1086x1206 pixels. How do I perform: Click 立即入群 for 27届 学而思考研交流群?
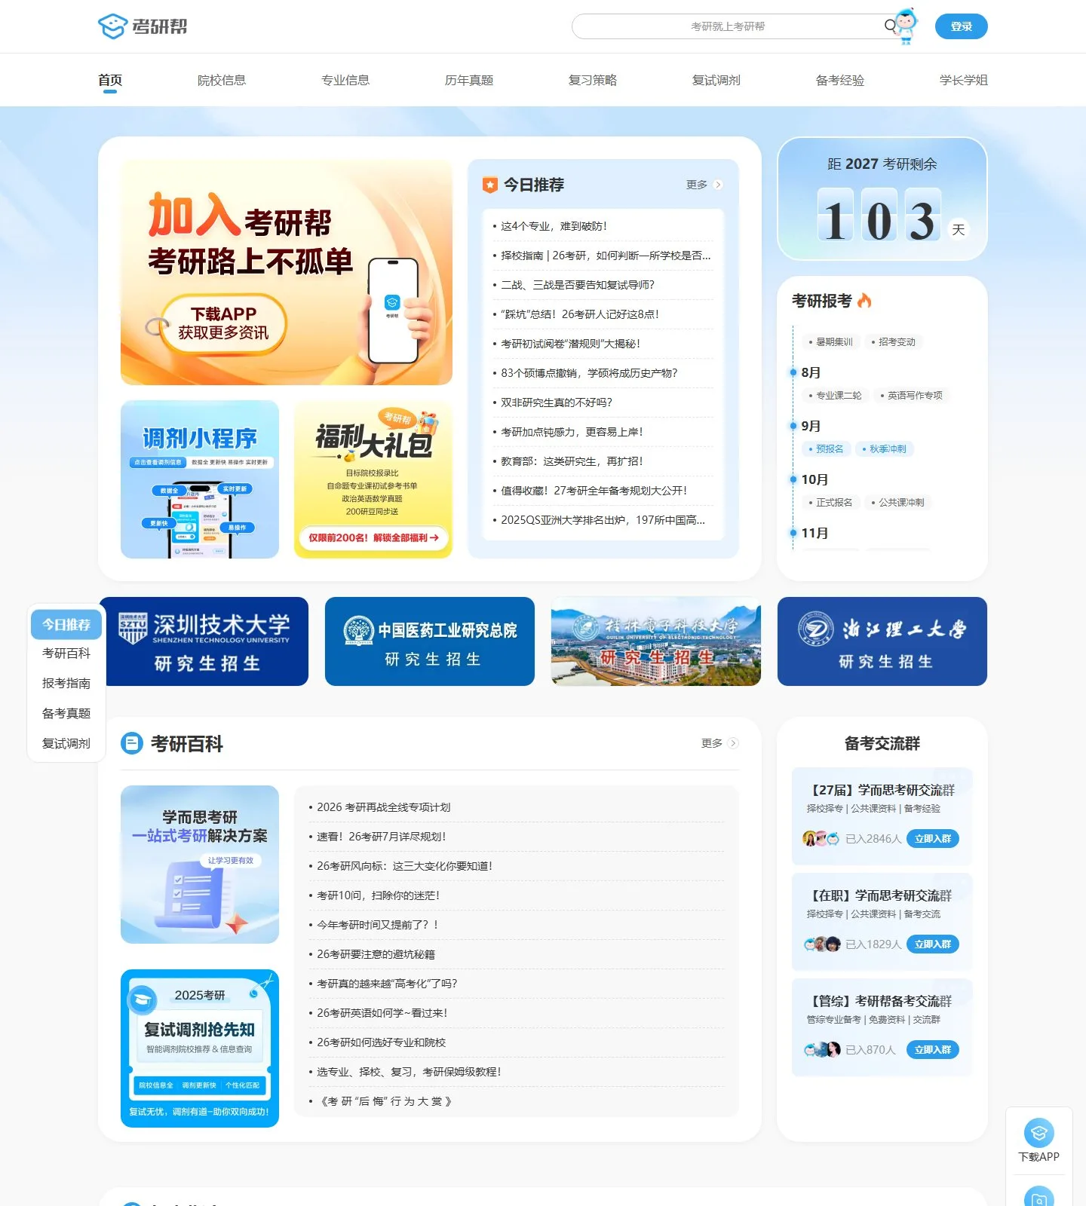[933, 838]
